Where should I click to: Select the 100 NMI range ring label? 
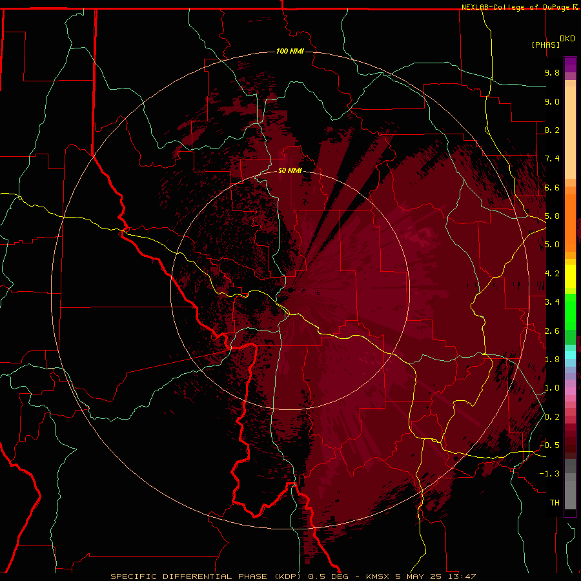(290, 51)
